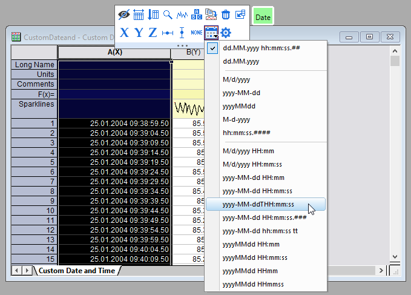Set column designation to Y
Image resolution: width=411 pixels, height=295 pixels.
coord(139,32)
